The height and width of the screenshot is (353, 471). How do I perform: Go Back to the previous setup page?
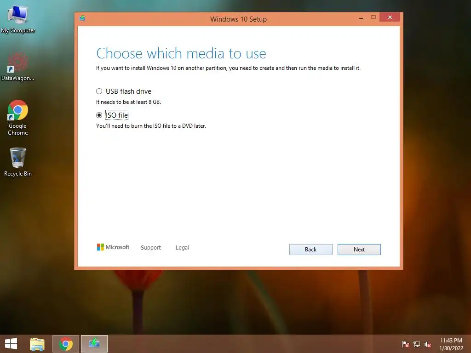(310, 250)
